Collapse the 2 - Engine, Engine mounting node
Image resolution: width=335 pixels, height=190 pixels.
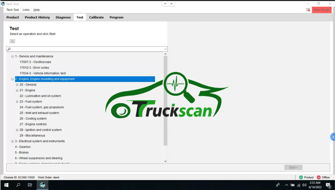[x=12, y=79]
